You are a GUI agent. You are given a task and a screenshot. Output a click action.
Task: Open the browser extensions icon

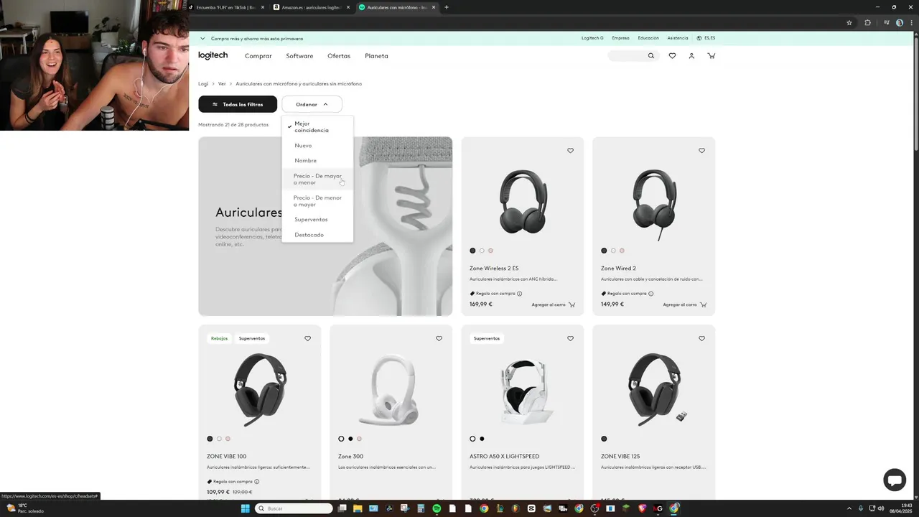[867, 23]
